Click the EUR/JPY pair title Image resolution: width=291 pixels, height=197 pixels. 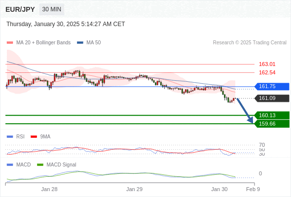[20, 9]
